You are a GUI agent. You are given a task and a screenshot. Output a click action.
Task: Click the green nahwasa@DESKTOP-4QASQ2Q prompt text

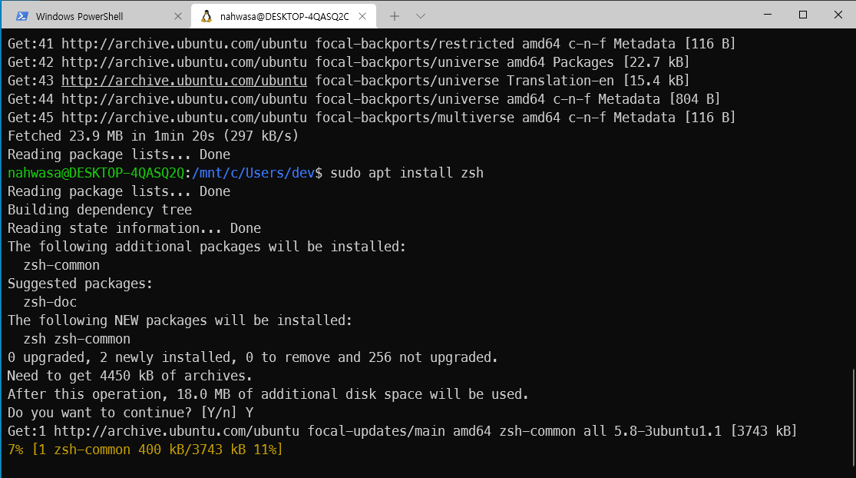pyautogui.click(x=96, y=173)
